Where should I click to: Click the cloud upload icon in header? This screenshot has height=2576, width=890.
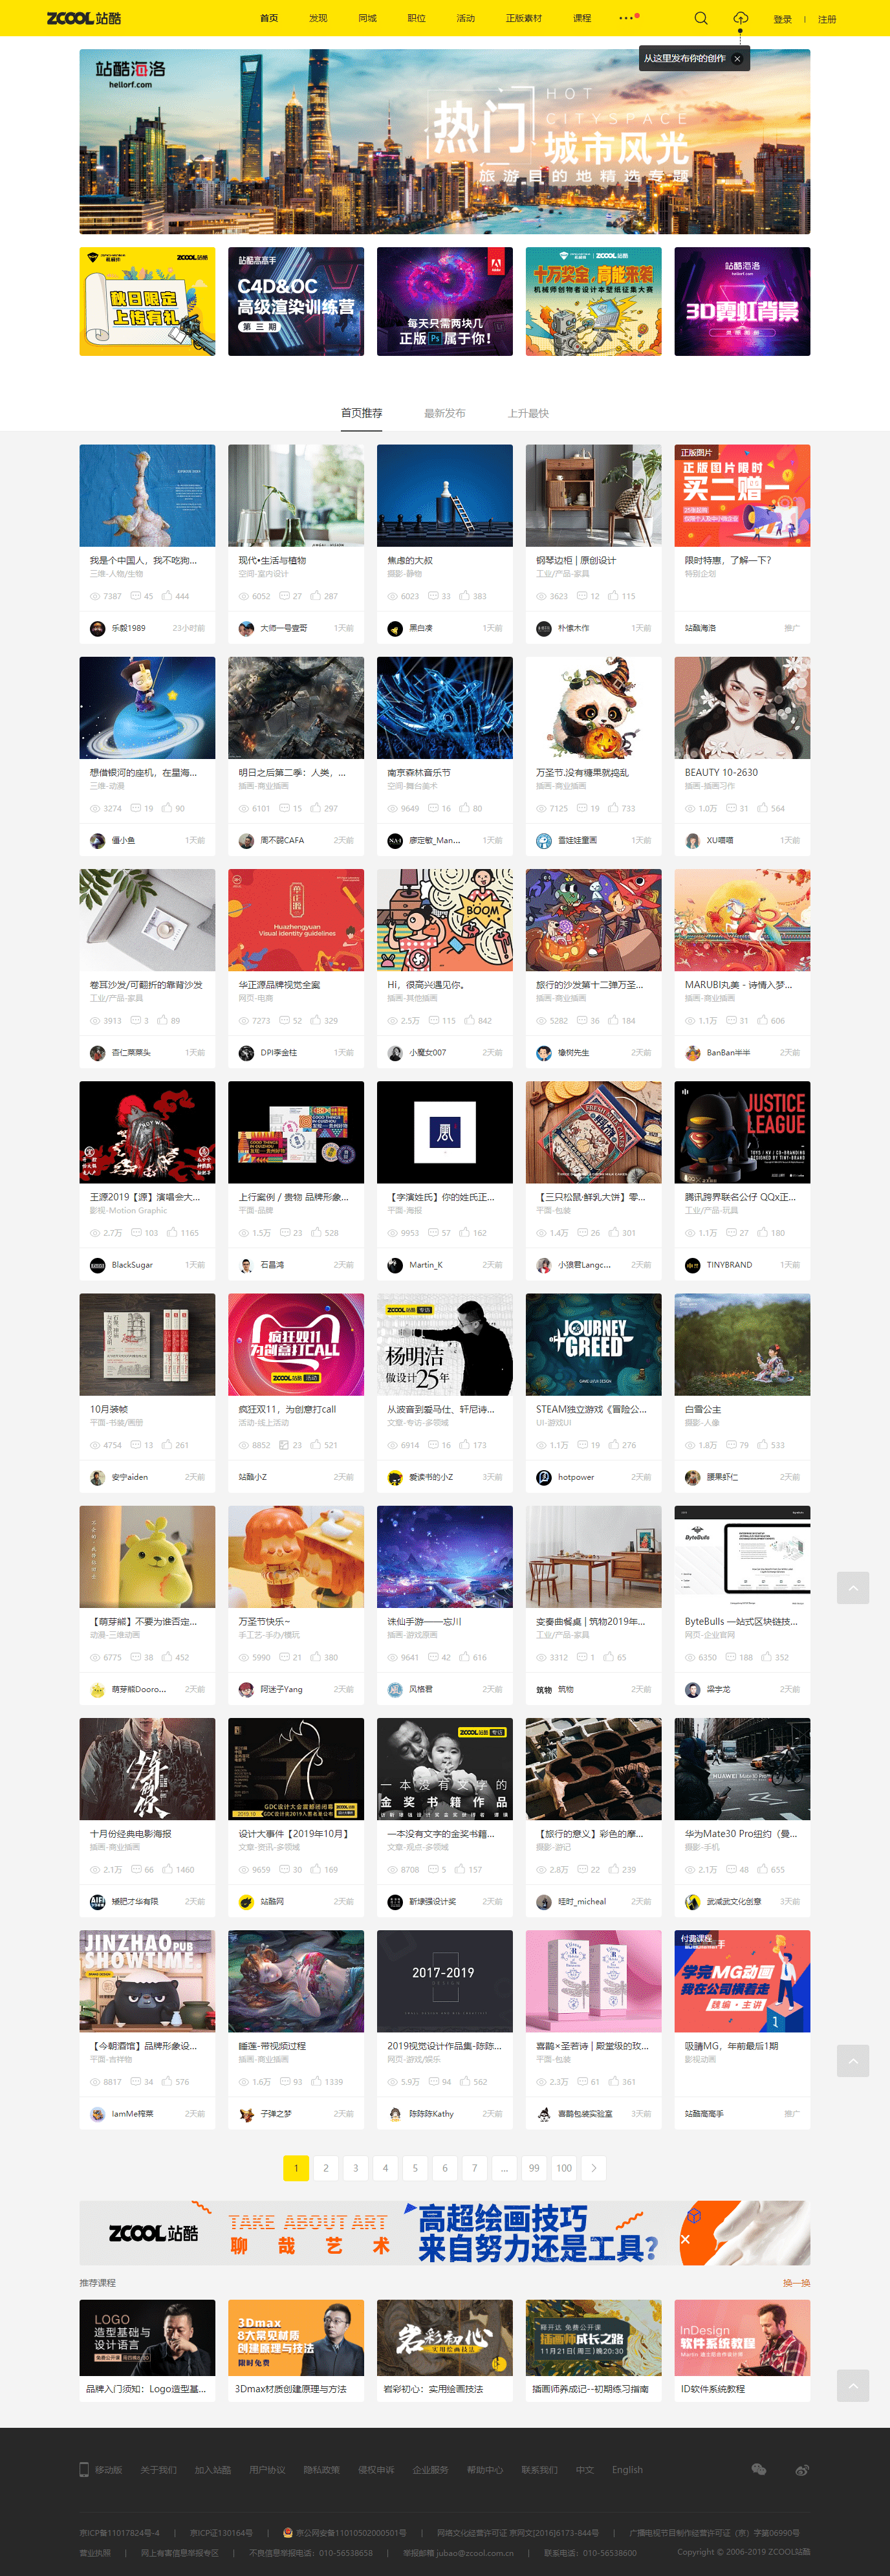740,18
